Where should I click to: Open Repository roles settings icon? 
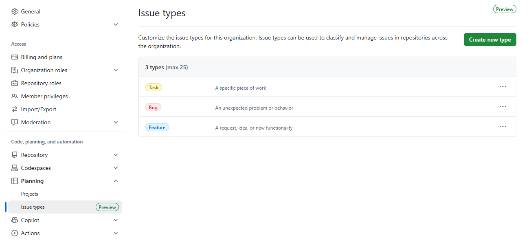(14, 83)
